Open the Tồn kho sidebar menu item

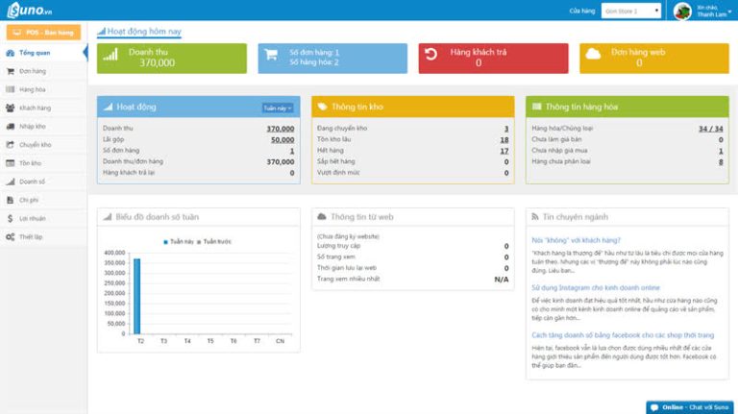pos(30,163)
